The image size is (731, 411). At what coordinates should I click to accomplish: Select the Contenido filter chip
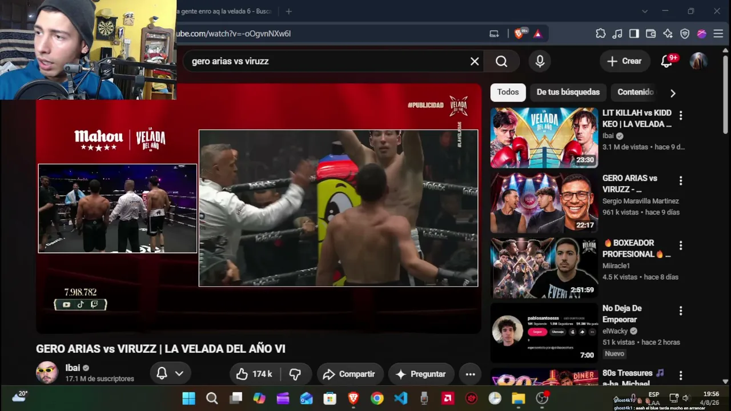pyautogui.click(x=636, y=92)
